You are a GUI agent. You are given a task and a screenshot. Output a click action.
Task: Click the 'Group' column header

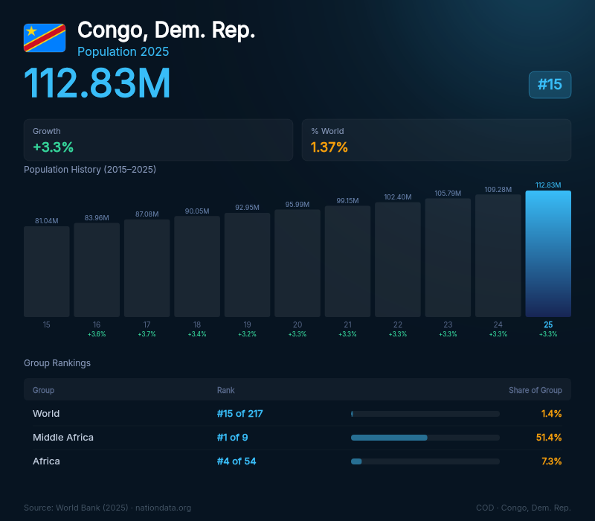tap(43, 390)
